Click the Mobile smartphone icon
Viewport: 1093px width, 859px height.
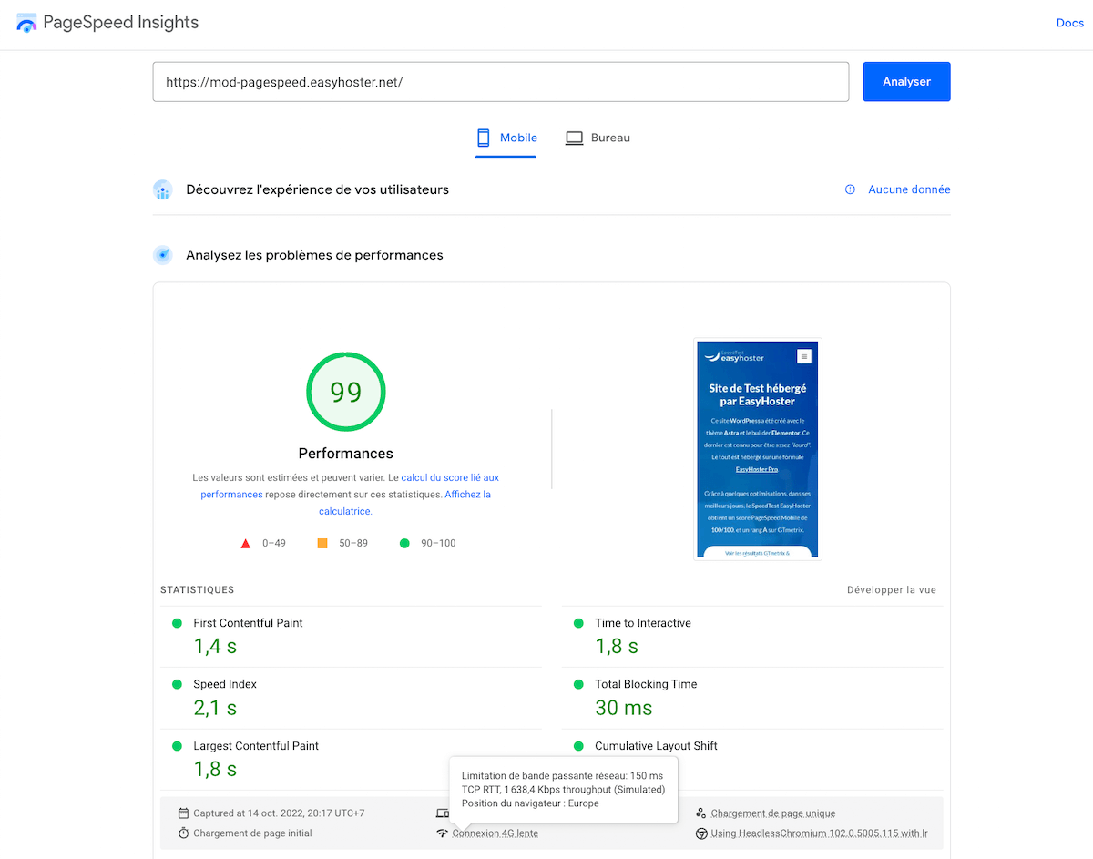[482, 137]
